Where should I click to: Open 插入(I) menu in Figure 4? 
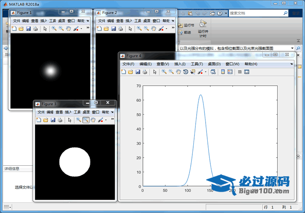180,64
